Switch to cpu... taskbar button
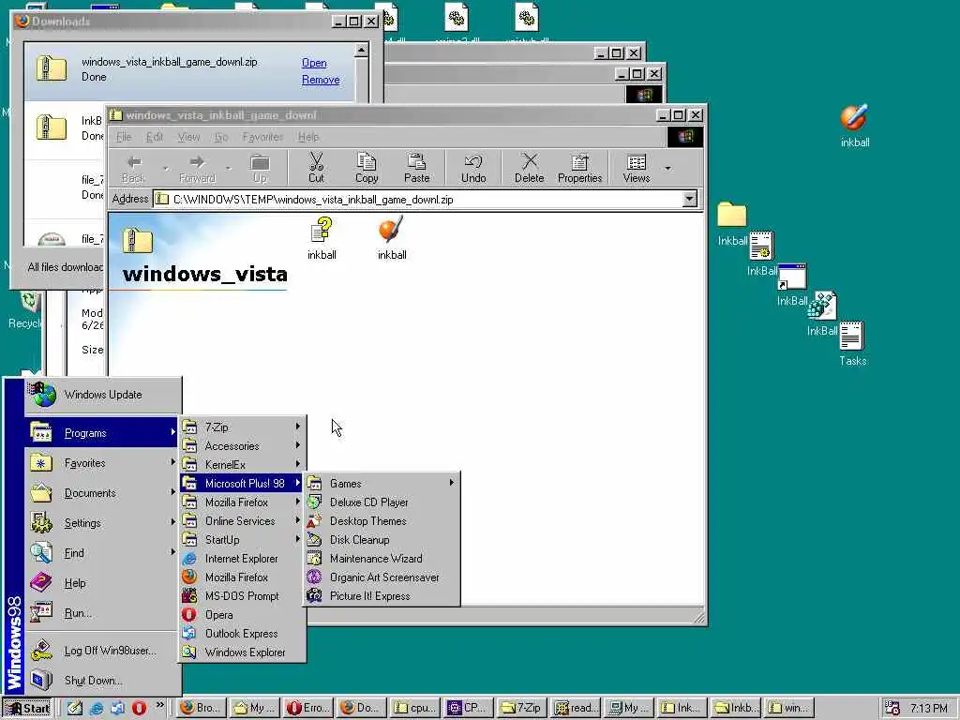The height and width of the screenshot is (720, 960). [x=415, y=708]
